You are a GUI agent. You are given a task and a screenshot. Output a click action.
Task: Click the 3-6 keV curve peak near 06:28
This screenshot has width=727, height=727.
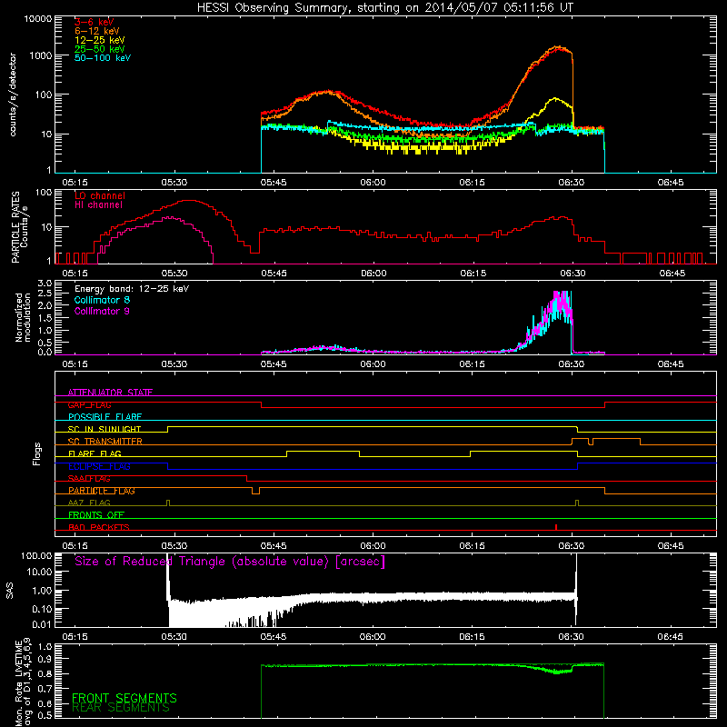pos(561,47)
